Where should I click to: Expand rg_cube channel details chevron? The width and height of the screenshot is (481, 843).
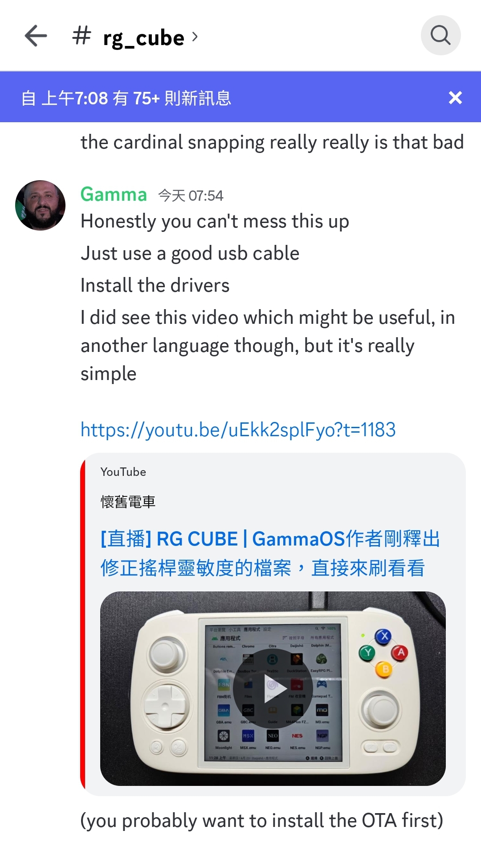(195, 37)
